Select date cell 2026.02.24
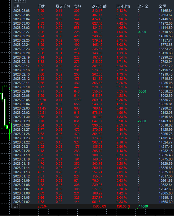The width and height of the screenshot is (174, 216). [x=22, y=45]
